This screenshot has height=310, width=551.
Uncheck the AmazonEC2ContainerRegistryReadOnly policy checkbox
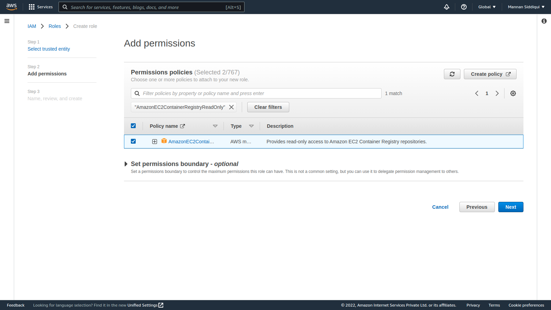tap(133, 141)
